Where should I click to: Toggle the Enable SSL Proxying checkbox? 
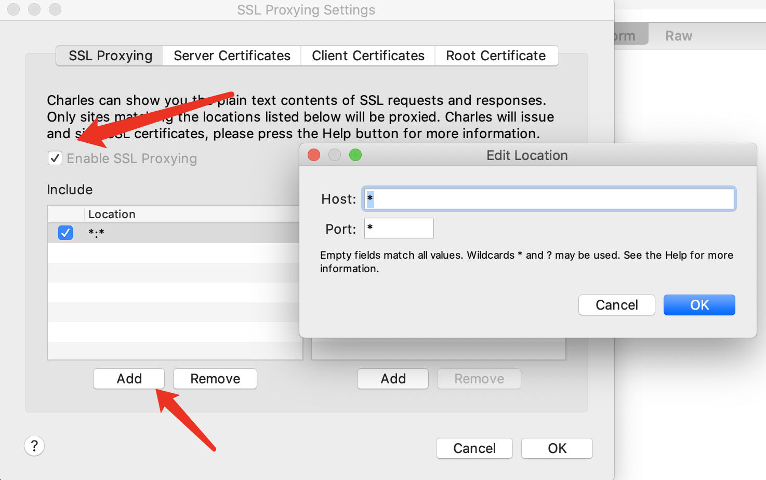click(55, 158)
